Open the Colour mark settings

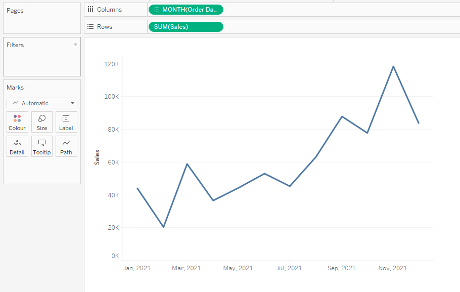click(17, 122)
